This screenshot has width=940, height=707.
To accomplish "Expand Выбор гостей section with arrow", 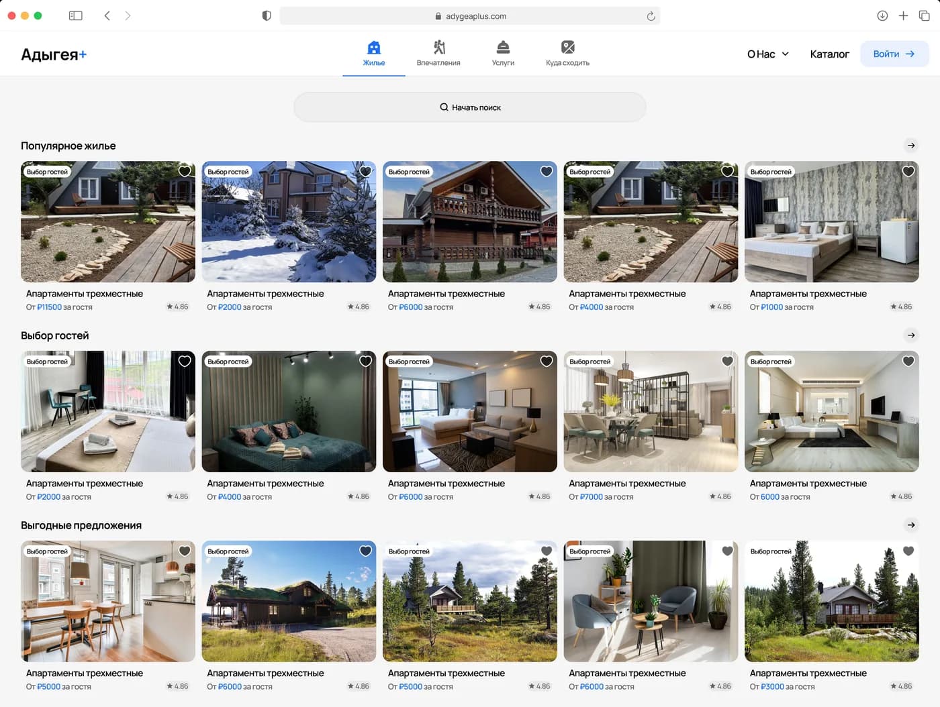I will (x=911, y=335).
